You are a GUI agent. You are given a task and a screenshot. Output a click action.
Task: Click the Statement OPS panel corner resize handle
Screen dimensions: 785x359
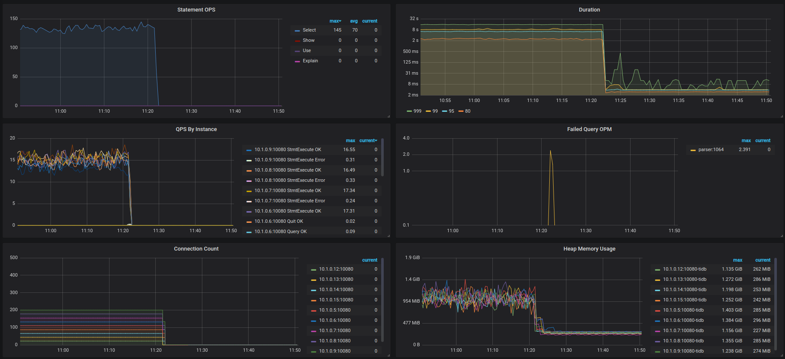(388, 116)
